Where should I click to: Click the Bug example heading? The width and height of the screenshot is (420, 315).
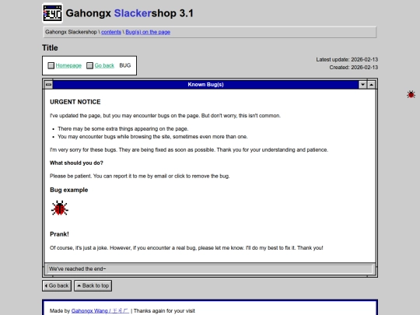coord(69,191)
